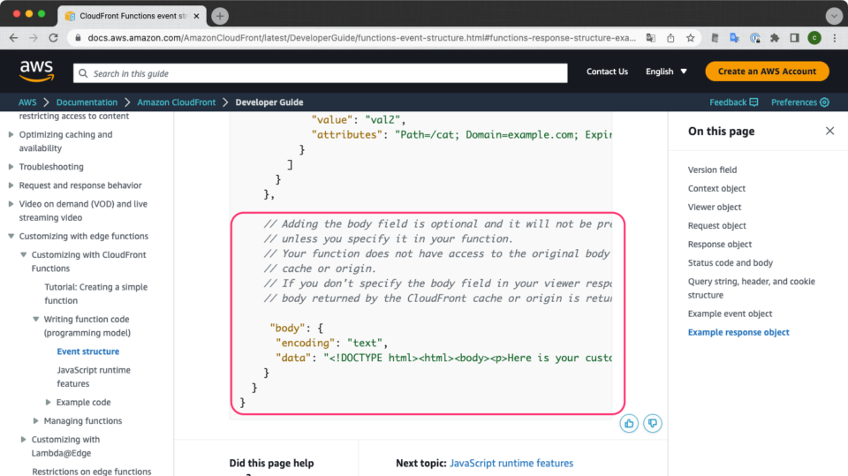Click the reading list extension icon
This screenshot has width=848, height=476.
point(715,38)
